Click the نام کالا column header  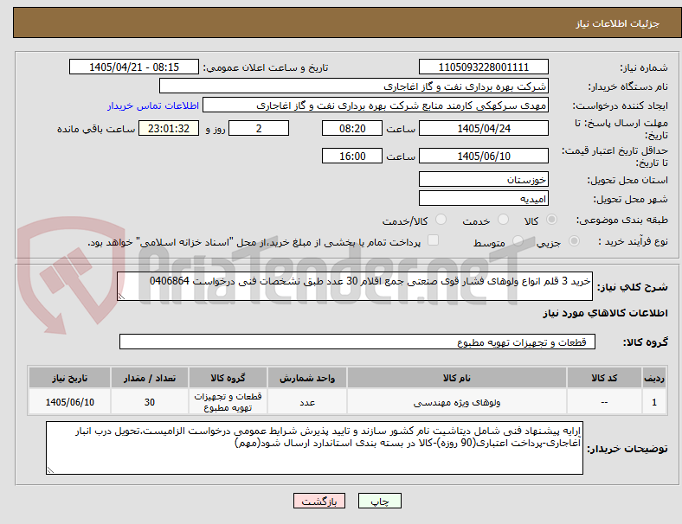(x=457, y=378)
